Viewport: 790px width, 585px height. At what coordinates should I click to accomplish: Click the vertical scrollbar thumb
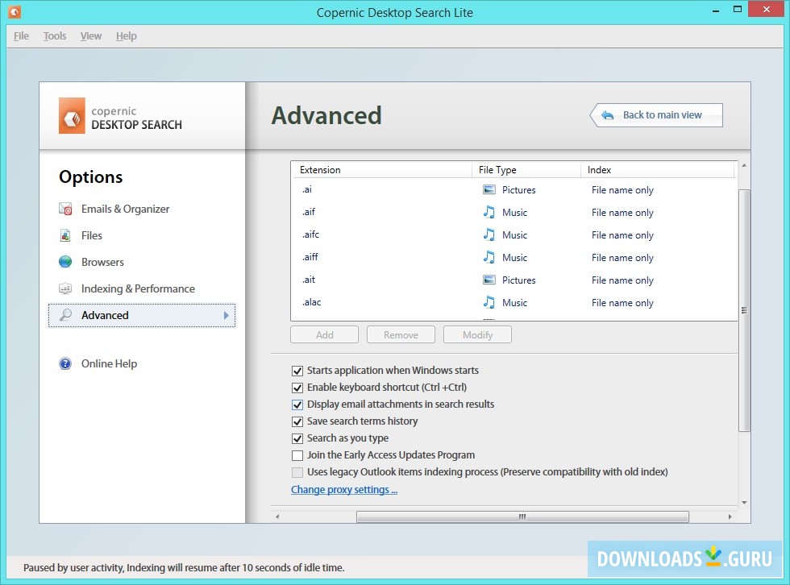[x=744, y=310]
